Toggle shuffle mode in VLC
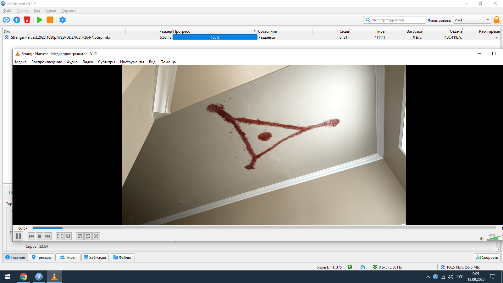 pyautogui.click(x=96, y=236)
